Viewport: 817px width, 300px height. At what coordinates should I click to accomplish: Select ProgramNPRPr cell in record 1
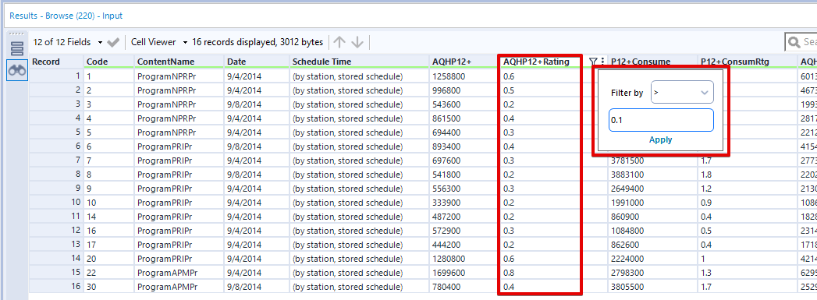(x=179, y=76)
